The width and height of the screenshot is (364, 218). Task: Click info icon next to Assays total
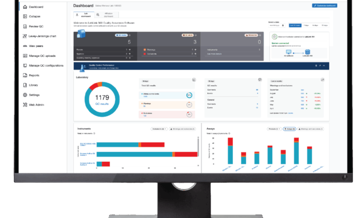(x=229, y=133)
